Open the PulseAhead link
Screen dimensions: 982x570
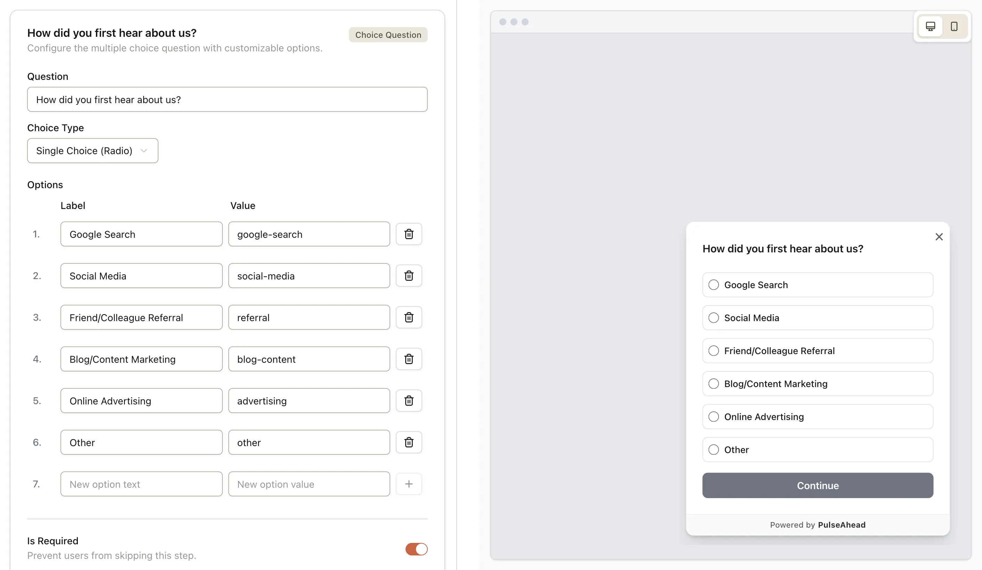pyautogui.click(x=842, y=525)
